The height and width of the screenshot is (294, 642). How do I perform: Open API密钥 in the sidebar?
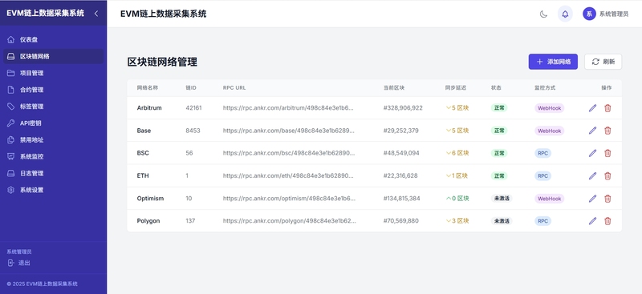pyautogui.click(x=53, y=123)
